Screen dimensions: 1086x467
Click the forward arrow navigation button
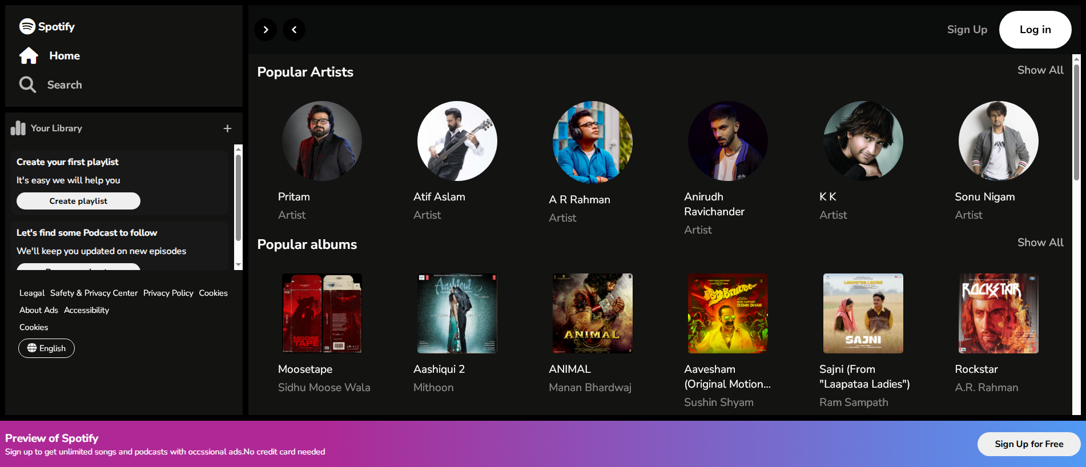pos(266,30)
